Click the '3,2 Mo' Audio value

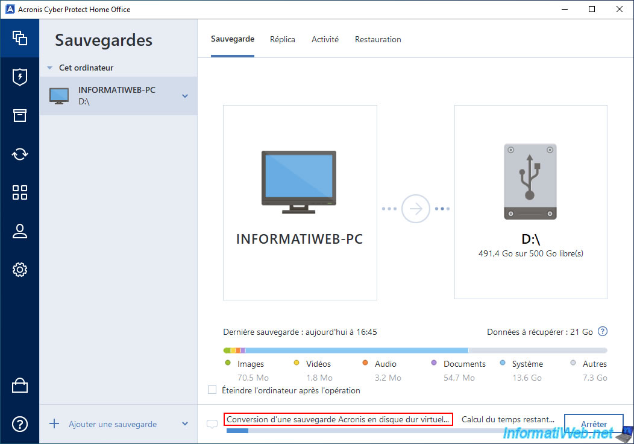coord(388,378)
